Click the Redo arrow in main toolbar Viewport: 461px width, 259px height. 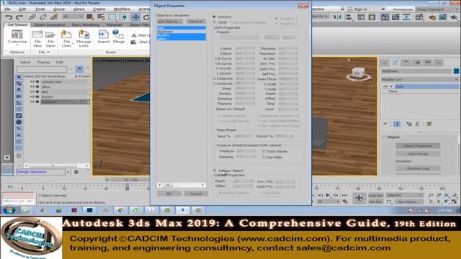pyautogui.click(x=19, y=17)
